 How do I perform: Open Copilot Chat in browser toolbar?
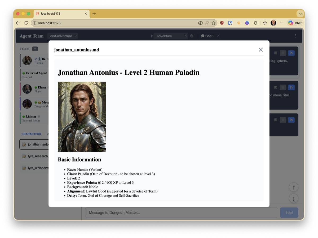[x=295, y=23]
